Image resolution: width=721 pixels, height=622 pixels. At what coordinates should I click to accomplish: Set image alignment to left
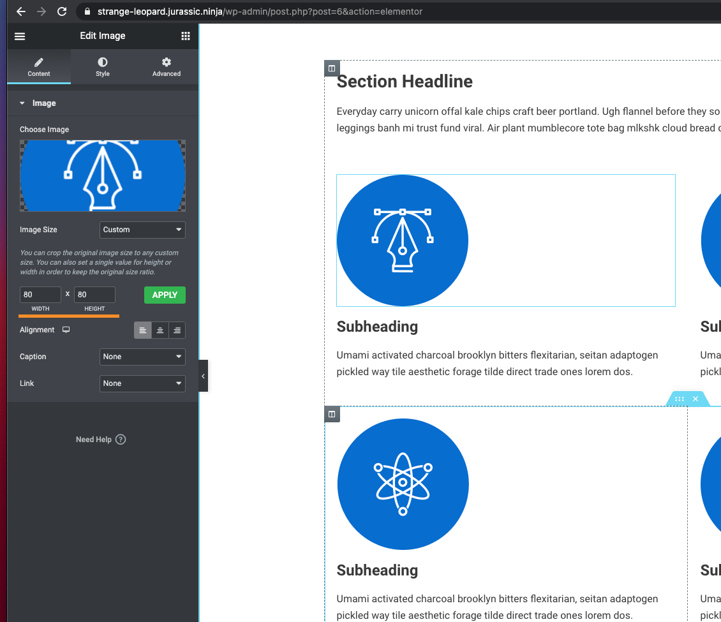(142, 330)
